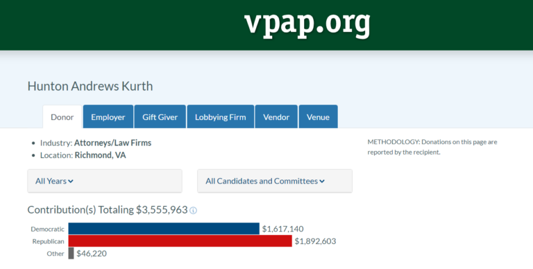
Task: Click the $1,617,140 Democratic amount label
Action: coord(283,229)
